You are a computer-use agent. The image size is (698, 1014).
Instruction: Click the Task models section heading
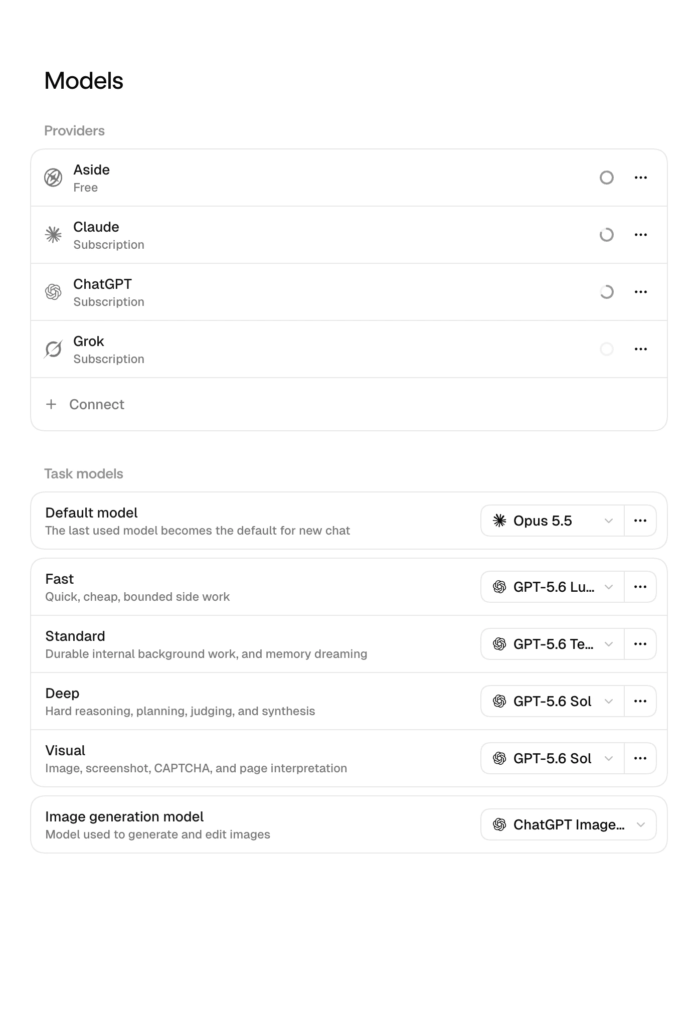[84, 473]
